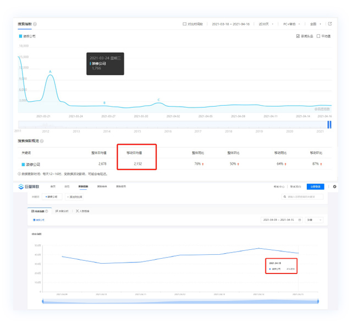Screen dimensions: 352x328
Task: Click the help icon beside 搜索指数概览
Action: pyautogui.click(x=42, y=141)
